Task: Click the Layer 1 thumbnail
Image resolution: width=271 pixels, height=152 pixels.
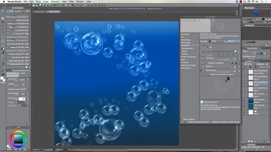Action: coord(251,106)
